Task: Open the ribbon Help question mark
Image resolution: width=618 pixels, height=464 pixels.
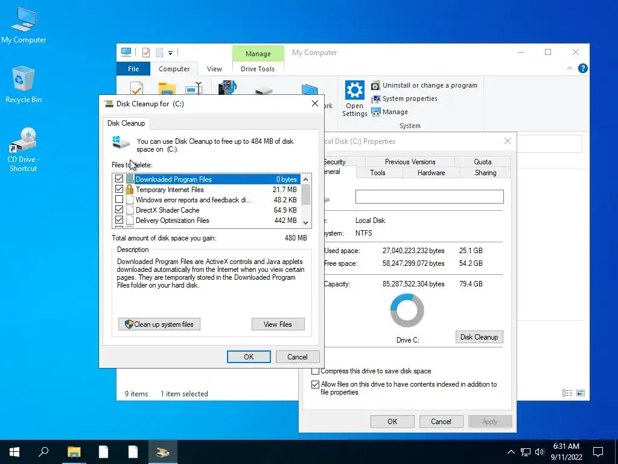Action: [x=582, y=69]
